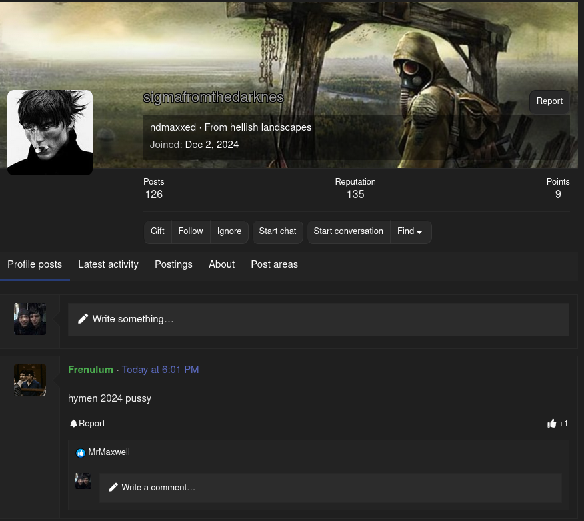Click the Today at 6:01 PM timestamp

tap(160, 370)
